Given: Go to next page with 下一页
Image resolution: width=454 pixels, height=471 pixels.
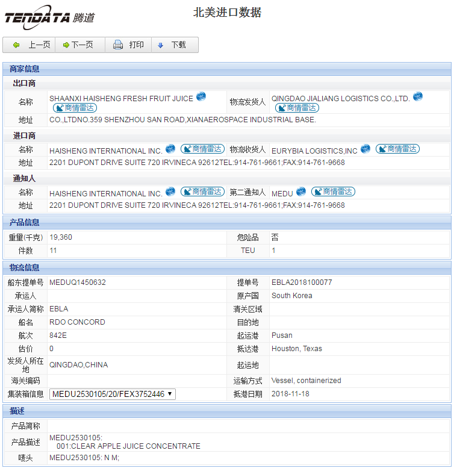Looking at the screenshot, I should click(78, 45).
